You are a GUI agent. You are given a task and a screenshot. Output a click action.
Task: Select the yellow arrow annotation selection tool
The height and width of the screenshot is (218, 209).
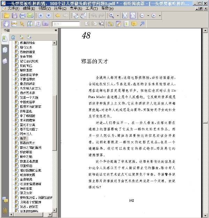[x=22, y=24]
